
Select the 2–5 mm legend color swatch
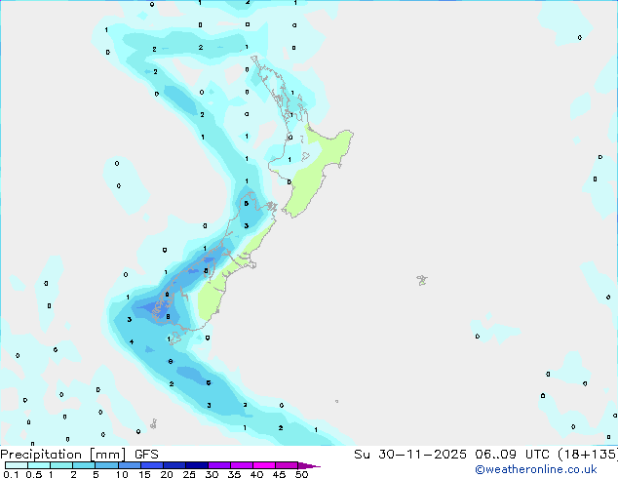tap(84, 465)
